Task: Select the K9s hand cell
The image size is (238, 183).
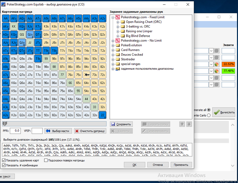Action: (46, 27)
